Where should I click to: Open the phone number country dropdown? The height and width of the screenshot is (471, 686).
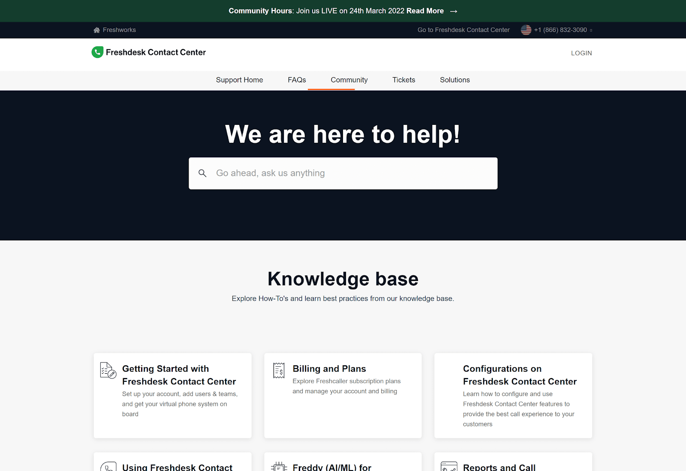(x=591, y=30)
